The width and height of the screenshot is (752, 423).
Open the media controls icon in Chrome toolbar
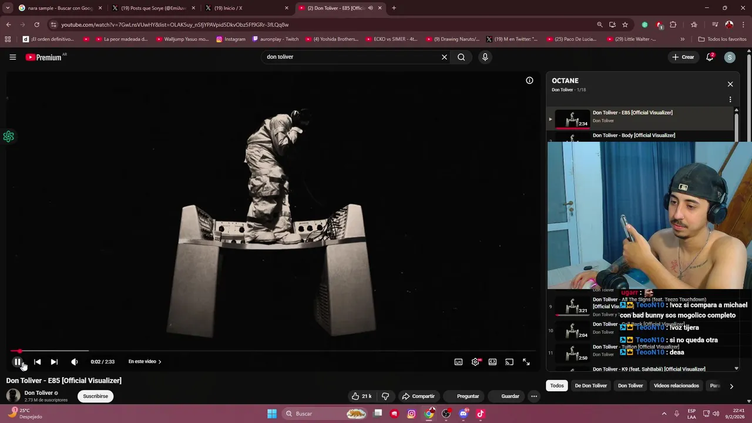coord(715,25)
